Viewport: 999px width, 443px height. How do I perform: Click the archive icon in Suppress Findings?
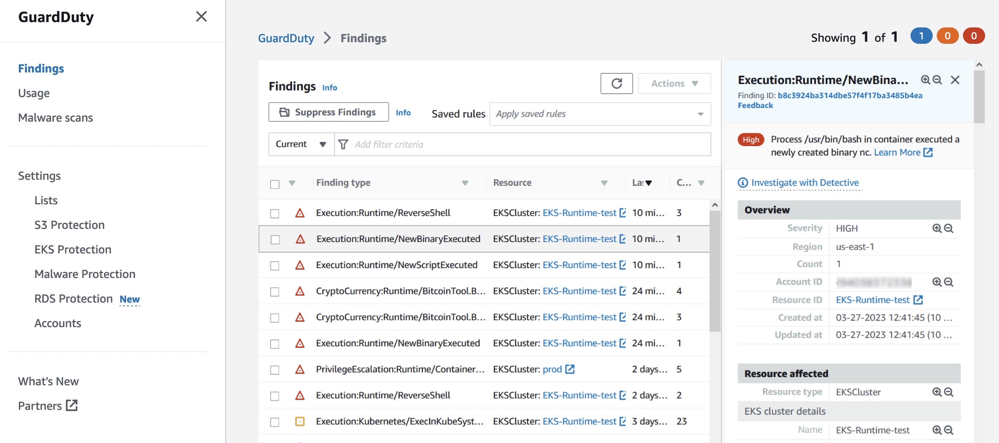coord(284,112)
